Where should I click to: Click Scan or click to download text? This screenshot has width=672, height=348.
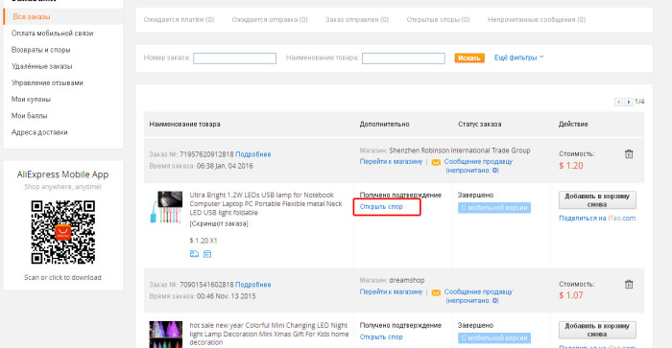click(63, 278)
